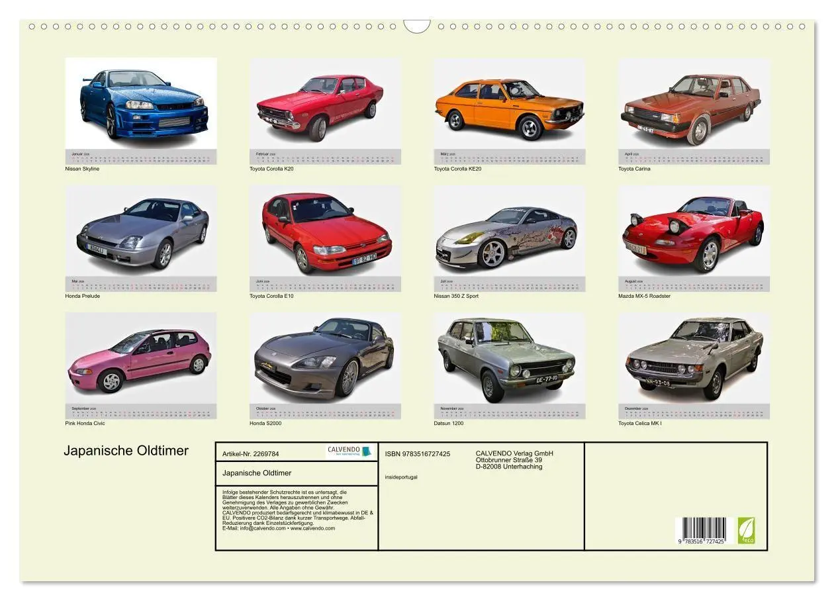The width and height of the screenshot is (834, 601).
Task: Click the brown Toyota Carina photo
Action: click(x=694, y=103)
